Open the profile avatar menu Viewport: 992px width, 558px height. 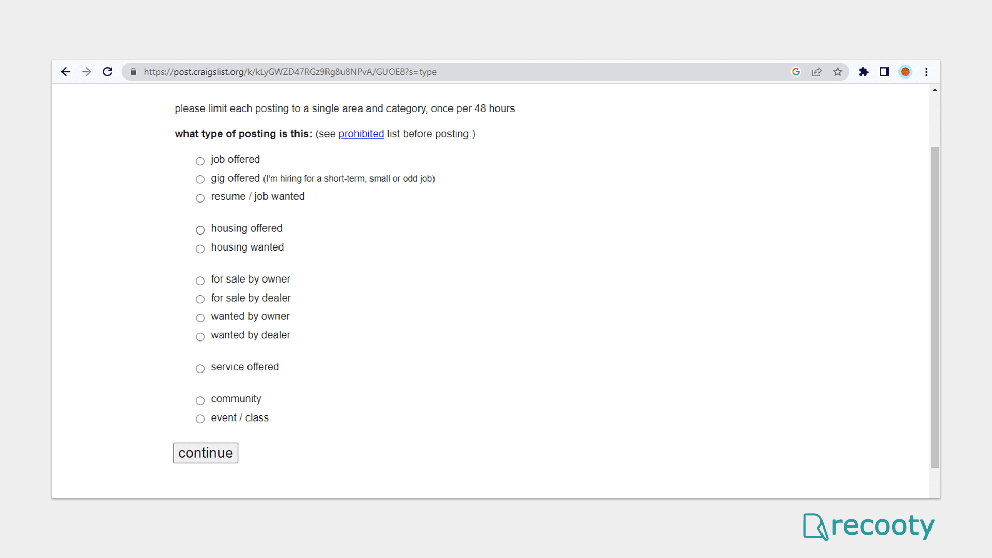(x=905, y=72)
